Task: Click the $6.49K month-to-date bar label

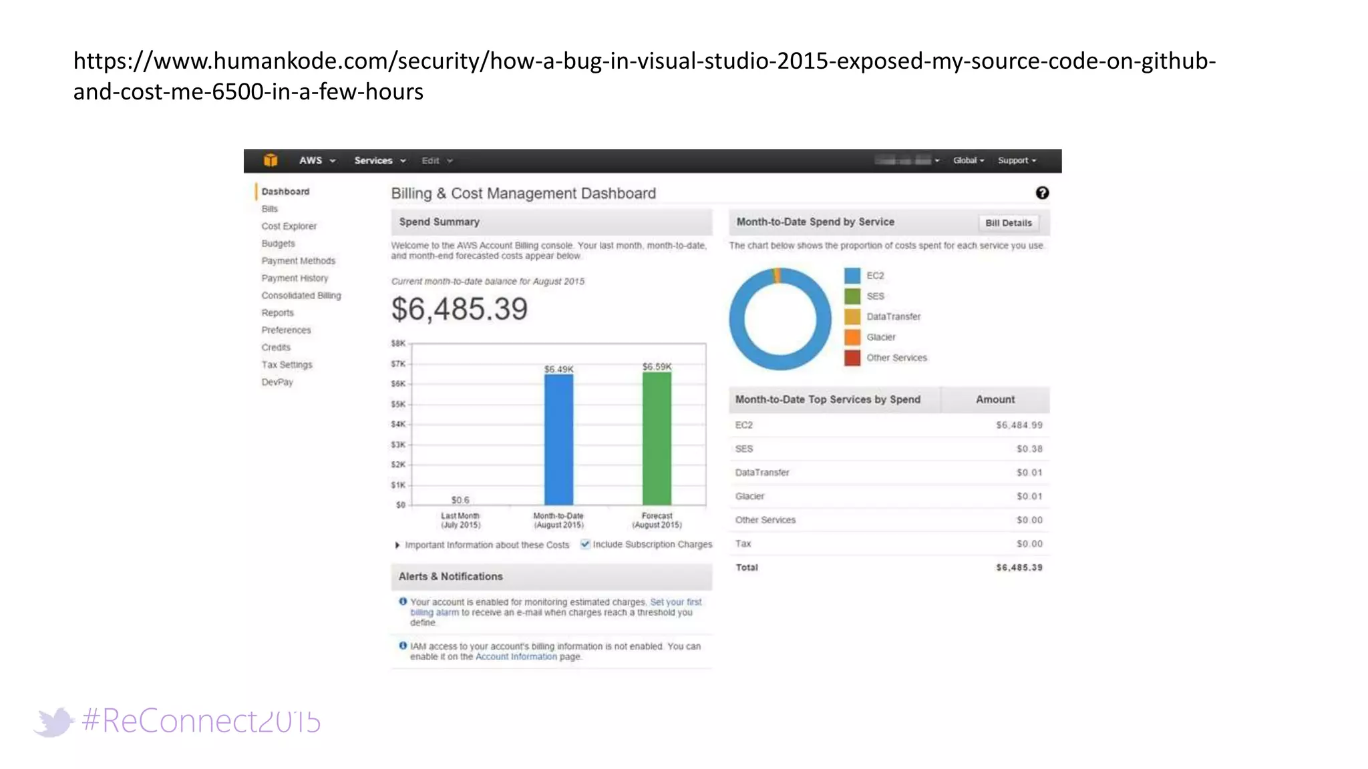Action: pos(558,369)
